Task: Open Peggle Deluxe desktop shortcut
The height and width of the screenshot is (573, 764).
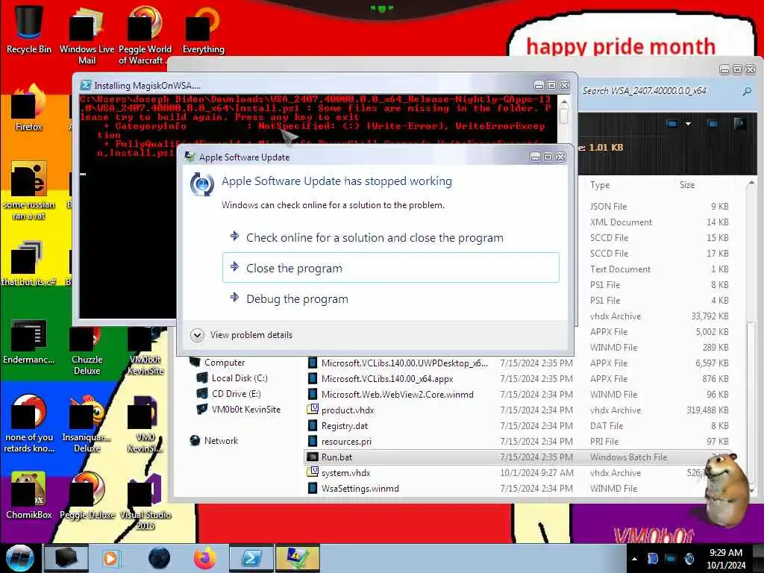Action: point(87,495)
